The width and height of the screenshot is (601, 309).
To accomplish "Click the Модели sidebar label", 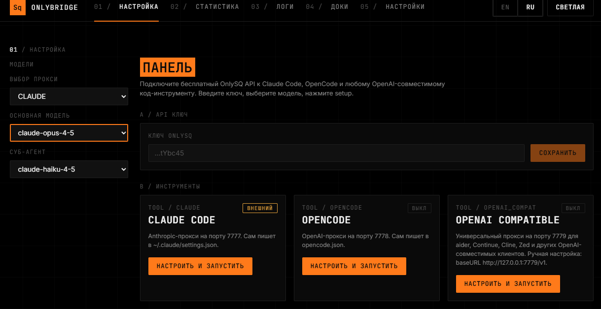I will point(22,64).
